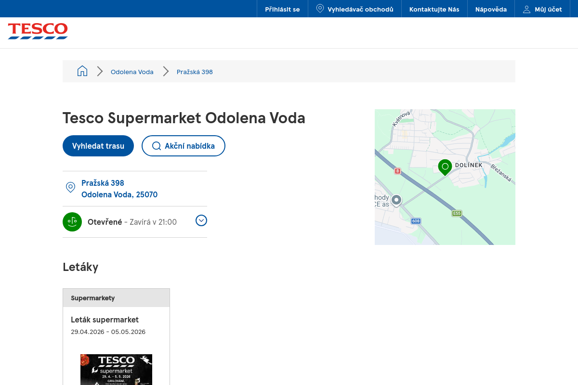
Task: Open Můj účet menu
Action: pyautogui.click(x=542, y=9)
